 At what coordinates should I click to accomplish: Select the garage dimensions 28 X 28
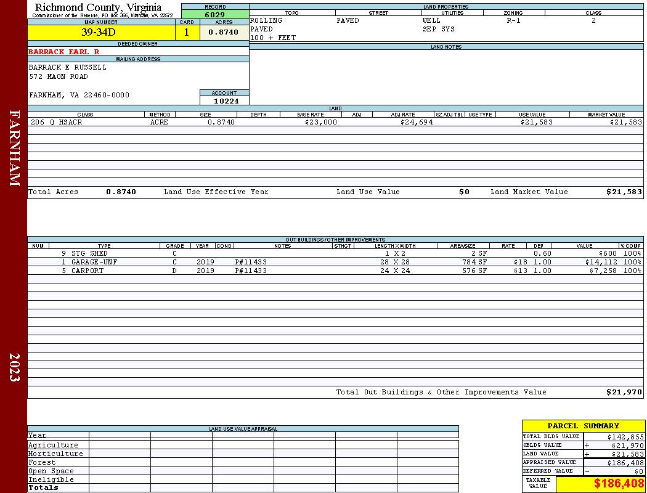[395, 263]
